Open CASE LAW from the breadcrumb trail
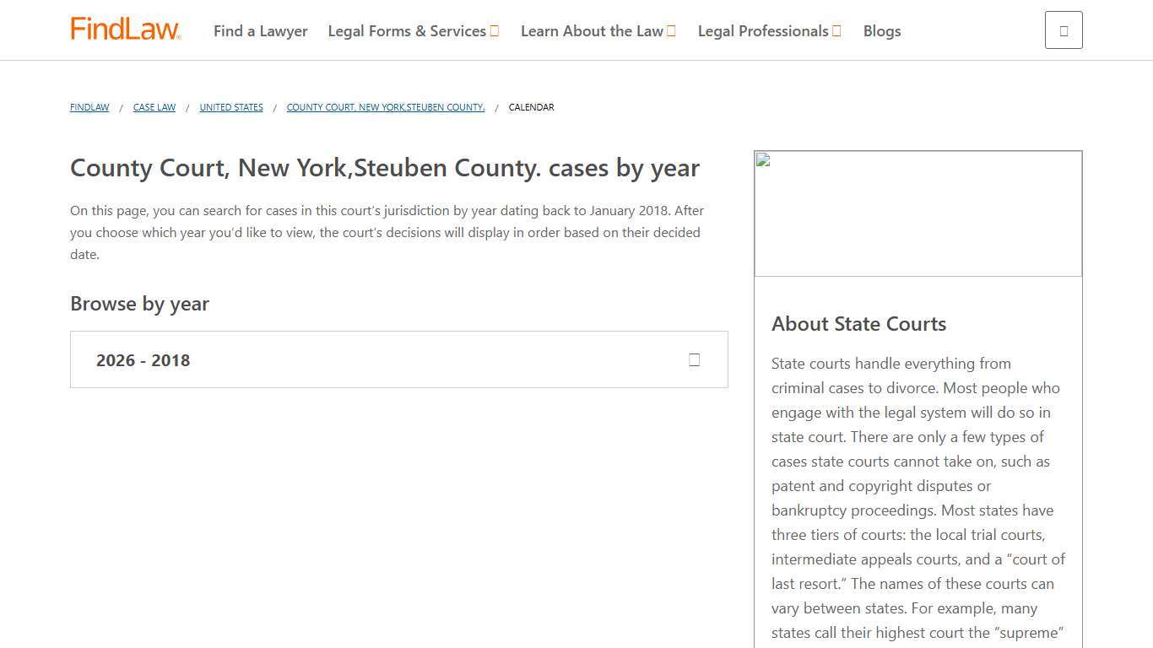This screenshot has width=1153, height=648. [154, 107]
